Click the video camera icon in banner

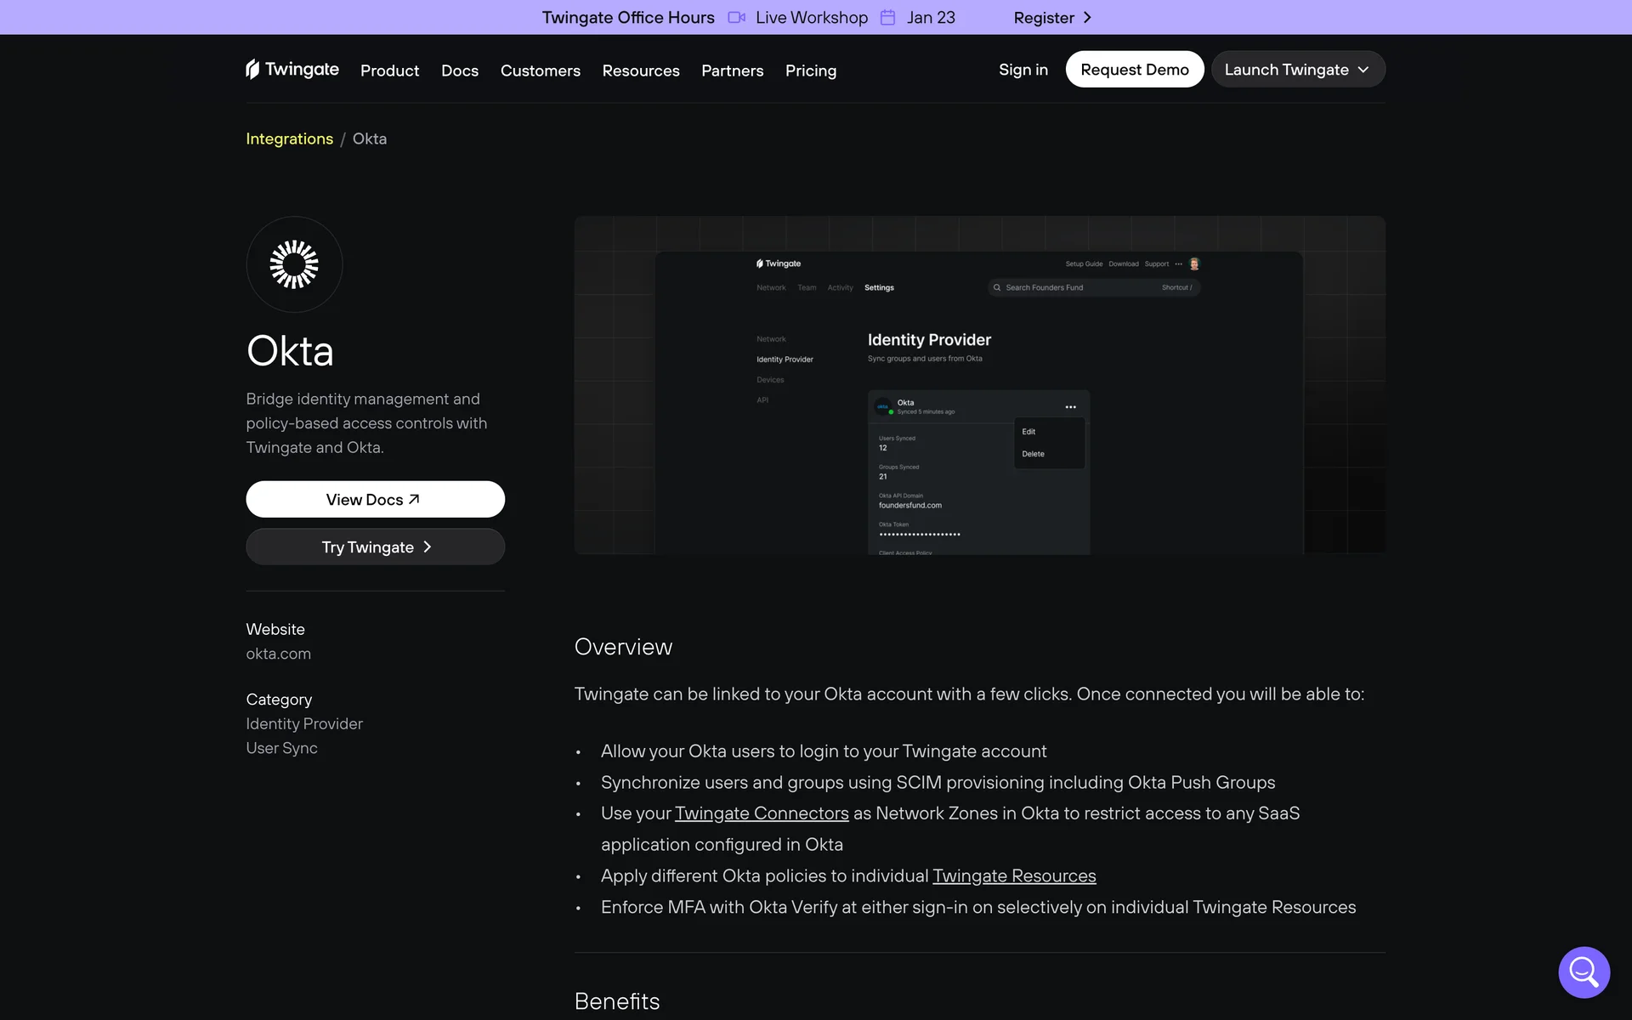point(736,18)
